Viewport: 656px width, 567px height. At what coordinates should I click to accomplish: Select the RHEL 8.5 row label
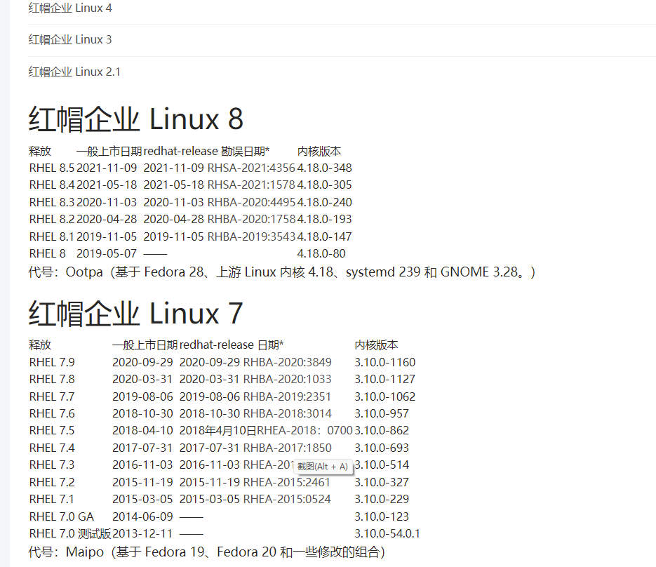click(x=52, y=168)
